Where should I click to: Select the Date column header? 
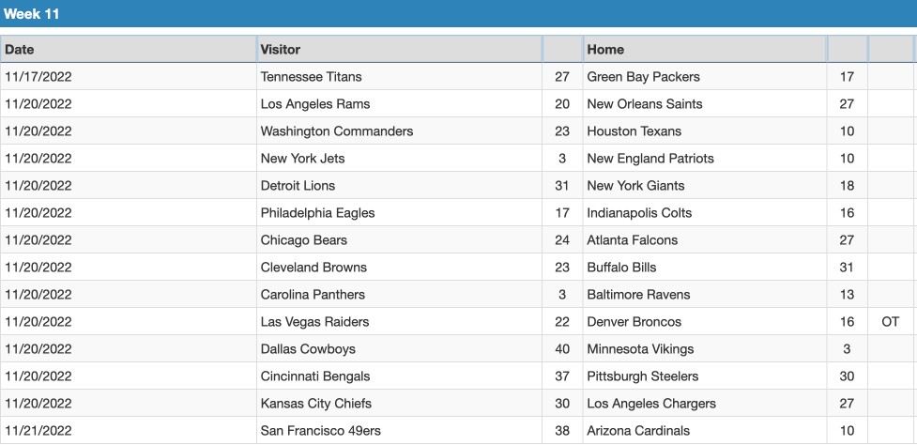tap(128, 49)
